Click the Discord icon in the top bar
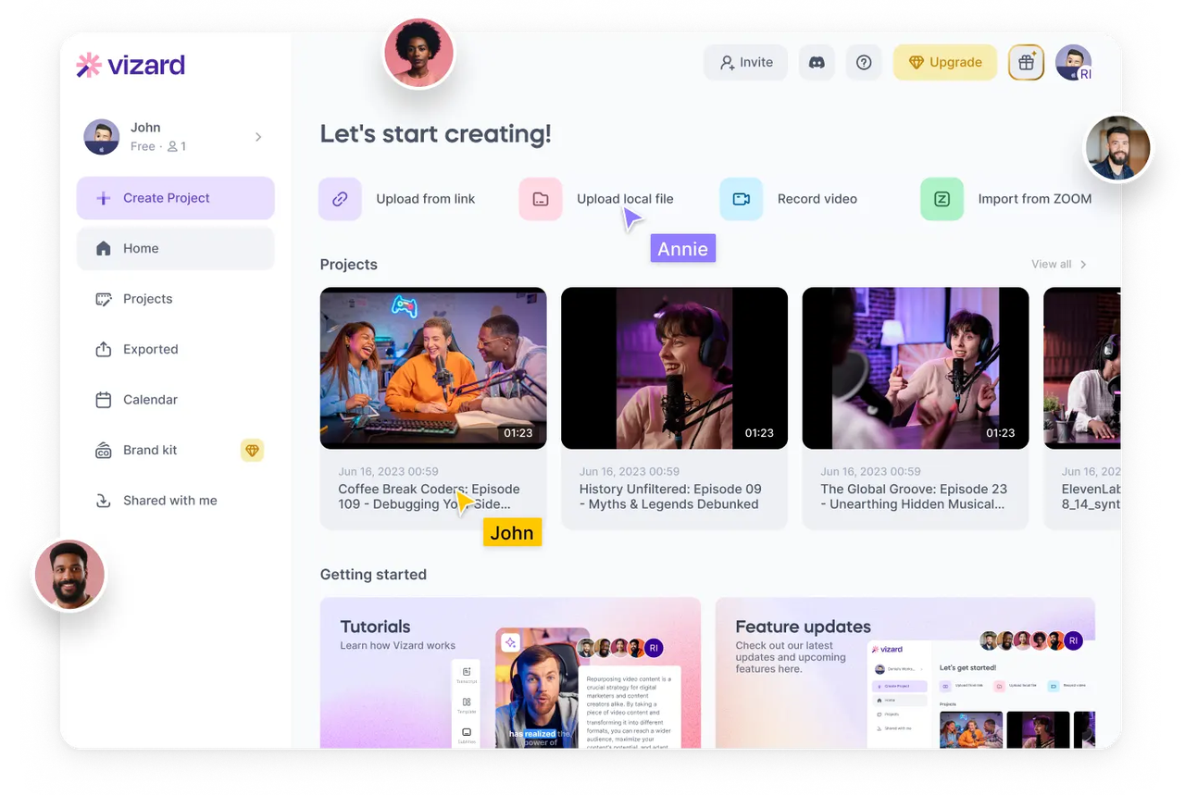 click(x=817, y=62)
